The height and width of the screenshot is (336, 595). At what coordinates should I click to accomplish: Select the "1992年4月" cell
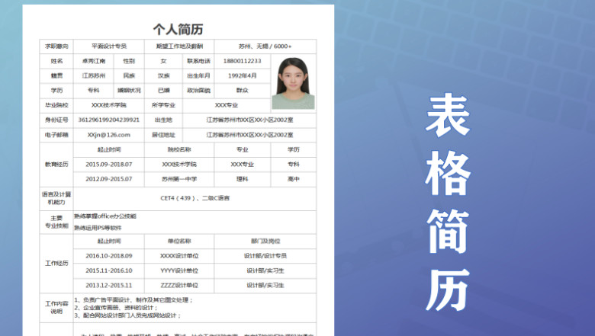coord(242,75)
